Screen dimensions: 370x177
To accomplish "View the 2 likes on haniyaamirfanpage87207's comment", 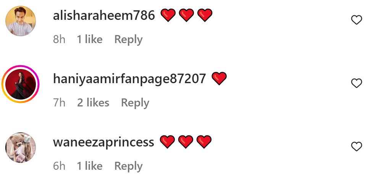I will (93, 103).
